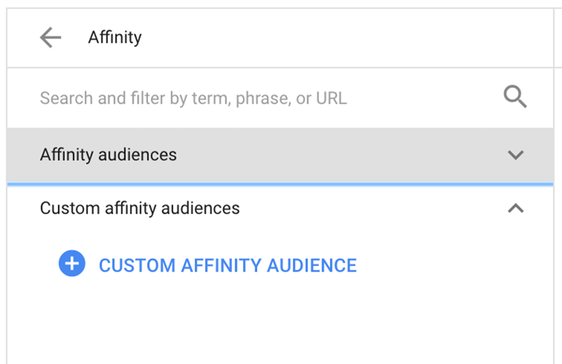Go back from the Affinity panel
Viewport: 562px width, 364px height.
click(x=51, y=37)
